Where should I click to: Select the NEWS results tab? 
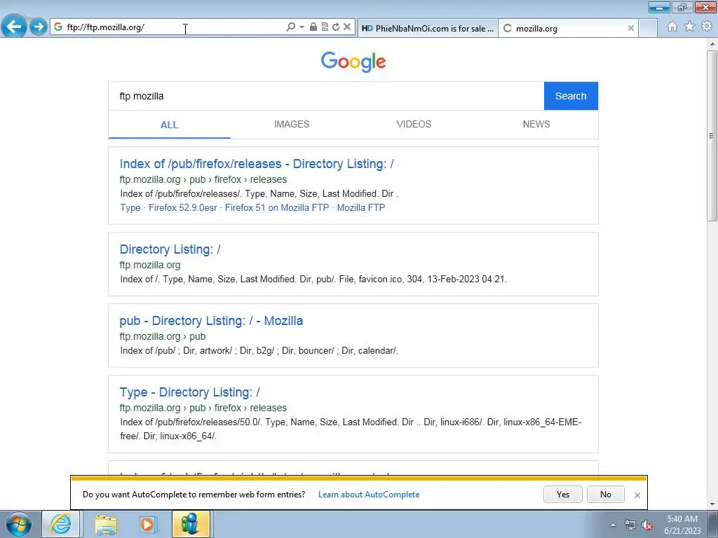coord(536,125)
